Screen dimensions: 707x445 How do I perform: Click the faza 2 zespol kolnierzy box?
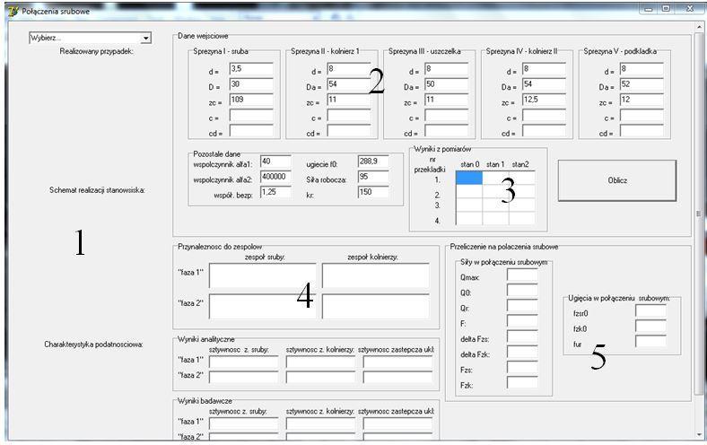tap(376, 306)
